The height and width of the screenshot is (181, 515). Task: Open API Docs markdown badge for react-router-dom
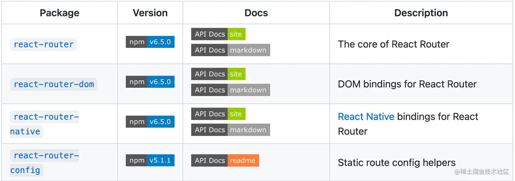point(231,90)
